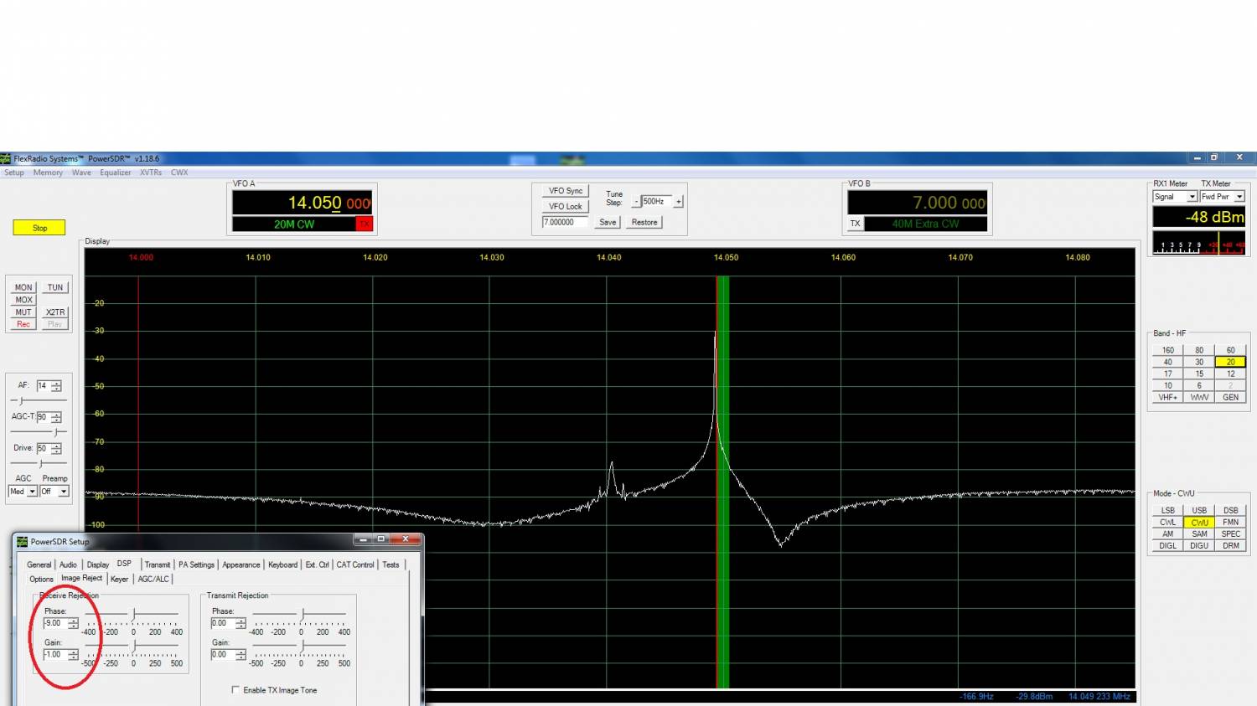The height and width of the screenshot is (706, 1257).
Task: Increase the AF volume with up arrow
Action: click(x=56, y=383)
